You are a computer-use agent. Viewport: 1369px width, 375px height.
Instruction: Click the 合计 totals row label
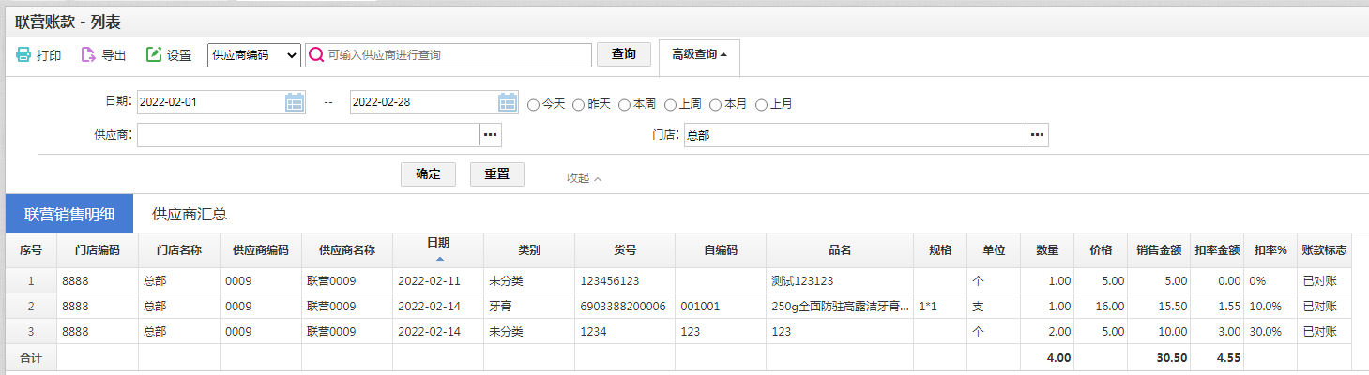click(x=31, y=357)
